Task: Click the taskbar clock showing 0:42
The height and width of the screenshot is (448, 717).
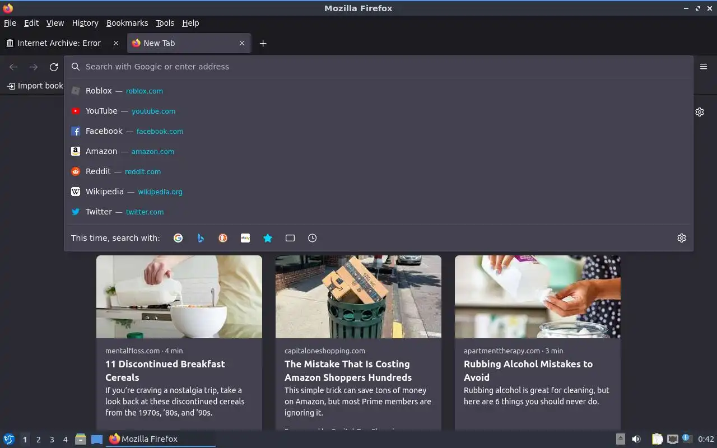Action: tap(706, 439)
